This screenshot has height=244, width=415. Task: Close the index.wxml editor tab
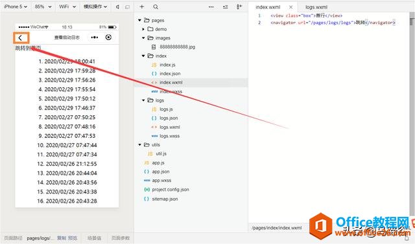point(291,7)
